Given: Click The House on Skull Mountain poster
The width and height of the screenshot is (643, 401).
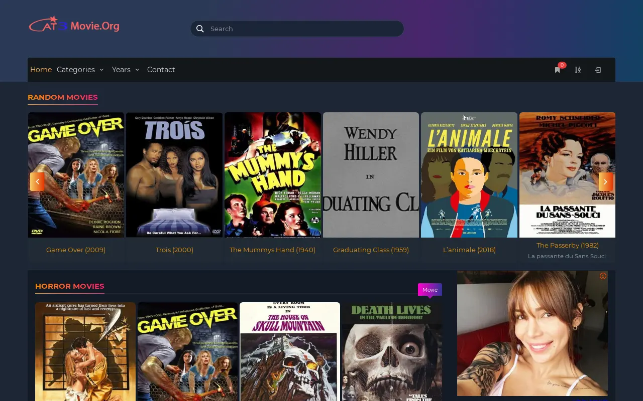Looking at the screenshot, I should pyautogui.click(x=290, y=351).
